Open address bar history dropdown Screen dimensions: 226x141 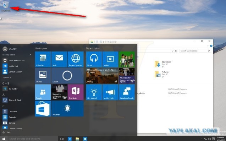coord(172,51)
